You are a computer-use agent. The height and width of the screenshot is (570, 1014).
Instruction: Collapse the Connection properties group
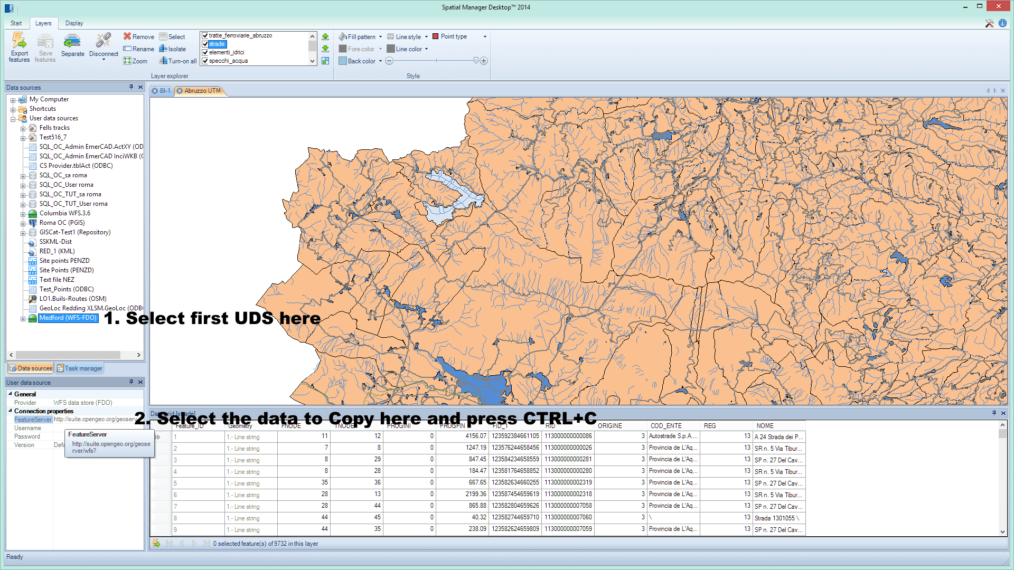[10, 411]
